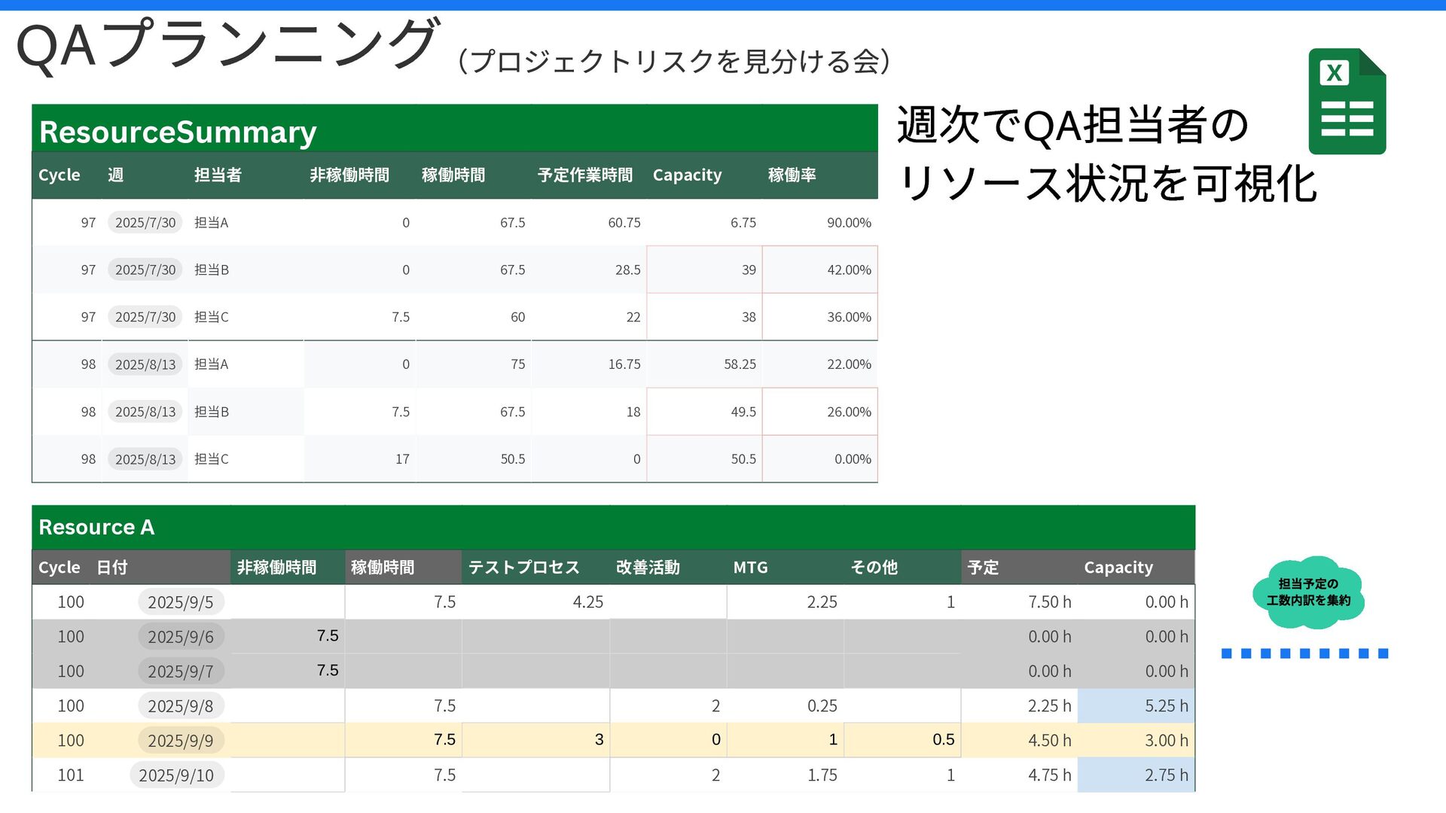
Task: Open the 2025/9/5 date chip
Action: click(181, 602)
